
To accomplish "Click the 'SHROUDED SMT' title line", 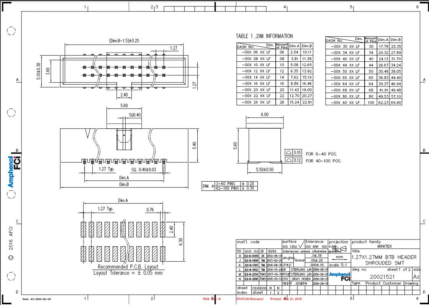I will [x=385, y=263].
